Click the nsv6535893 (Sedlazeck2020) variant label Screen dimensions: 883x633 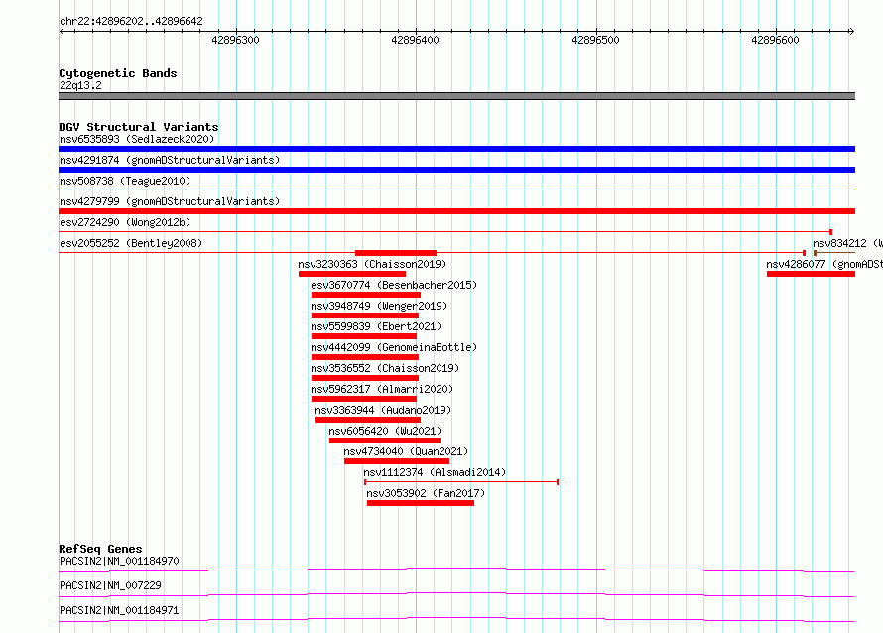[x=137, y=139]
